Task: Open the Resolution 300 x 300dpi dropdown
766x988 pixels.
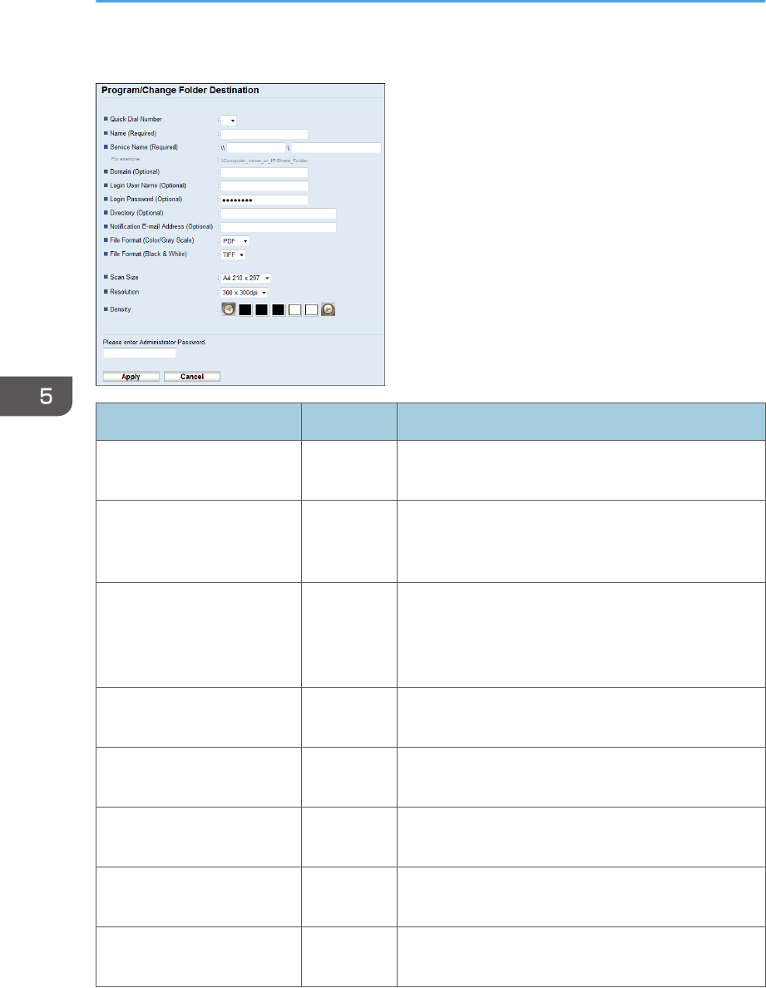Action: point(245,293)
